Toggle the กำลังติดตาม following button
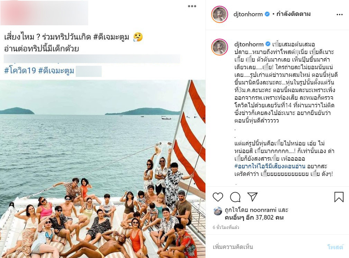Screen dimensions: 349x258 tap(293, 14)
